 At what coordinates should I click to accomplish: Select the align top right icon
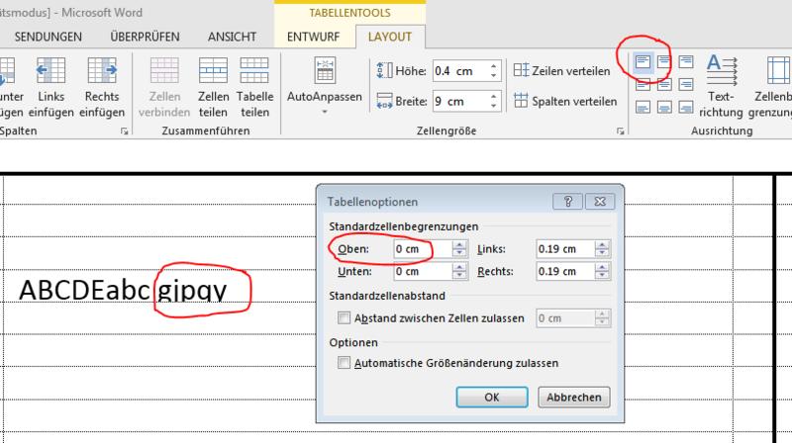[x=686, y=62]
